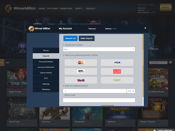This screenshot has height=131, width=175.
Task: Pick the CASHlib payment option
Action: [81, 72]
